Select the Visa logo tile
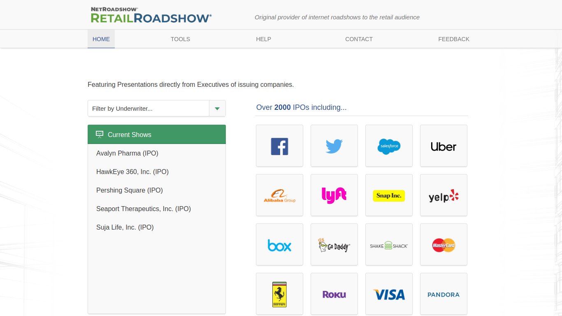 coord(389,294)
